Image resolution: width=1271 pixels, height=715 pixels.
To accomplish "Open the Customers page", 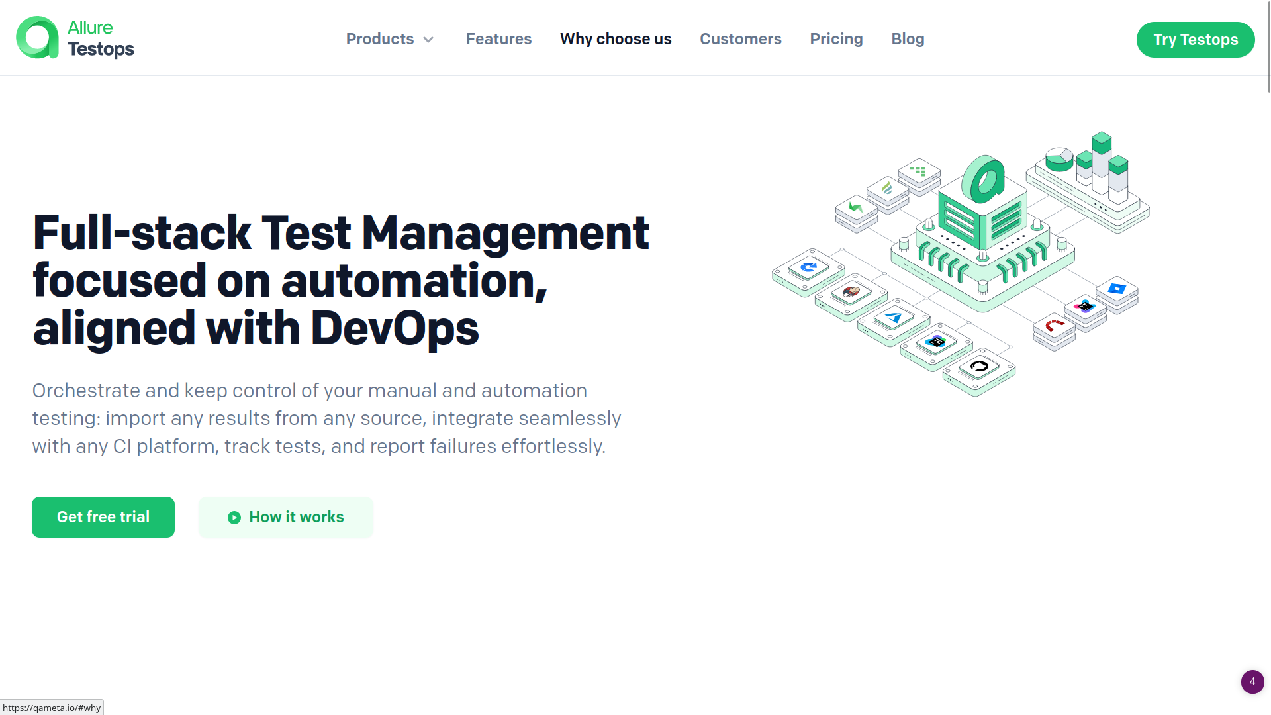I will pos(740,39).
